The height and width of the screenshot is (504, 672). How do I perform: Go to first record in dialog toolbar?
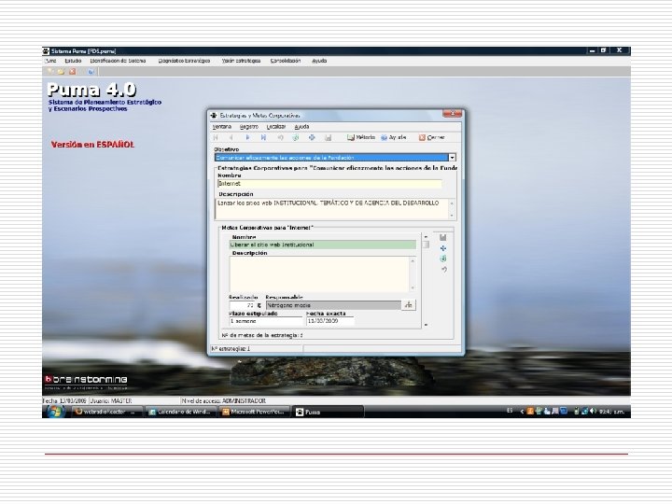[216, 137]
